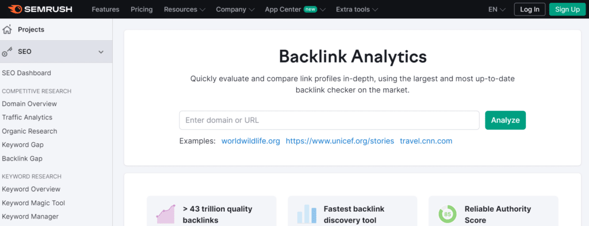
Task: Click the Projects label in sidebar
Action: (31, 29)
